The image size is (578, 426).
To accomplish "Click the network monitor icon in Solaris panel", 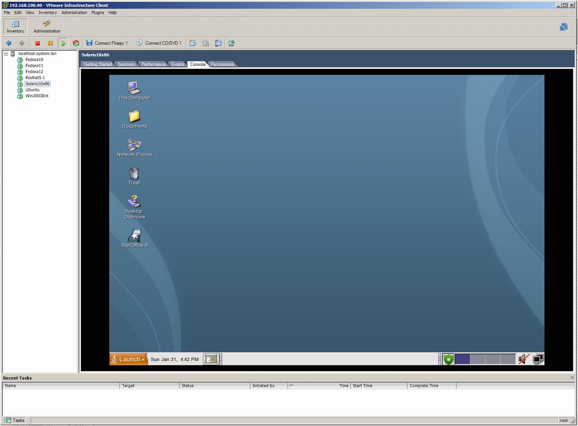I will [x=538, y=359].
